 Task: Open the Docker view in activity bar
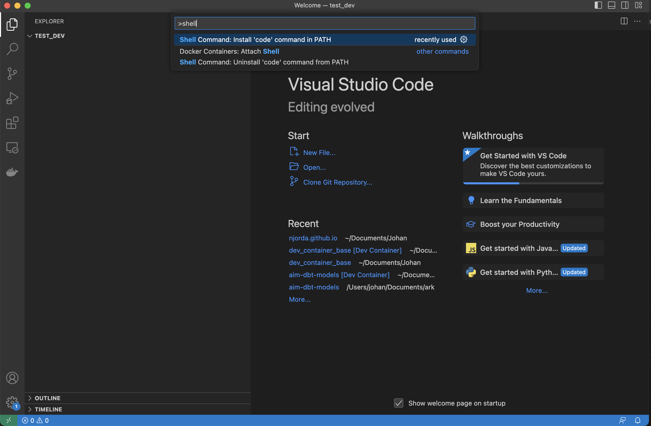pyautogui.click(x=12, y=172)
